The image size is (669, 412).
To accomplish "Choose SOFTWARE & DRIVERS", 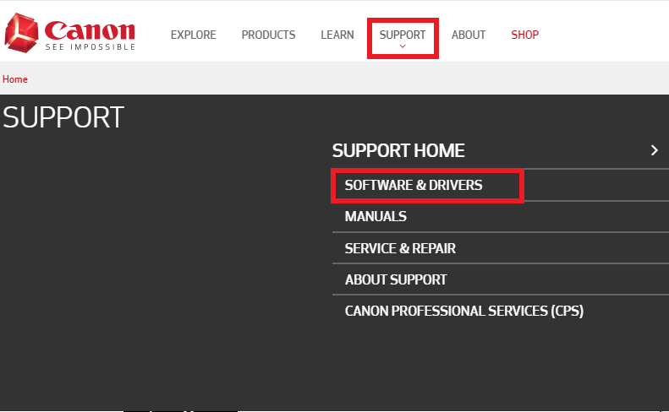I will [x=414, y=185].
